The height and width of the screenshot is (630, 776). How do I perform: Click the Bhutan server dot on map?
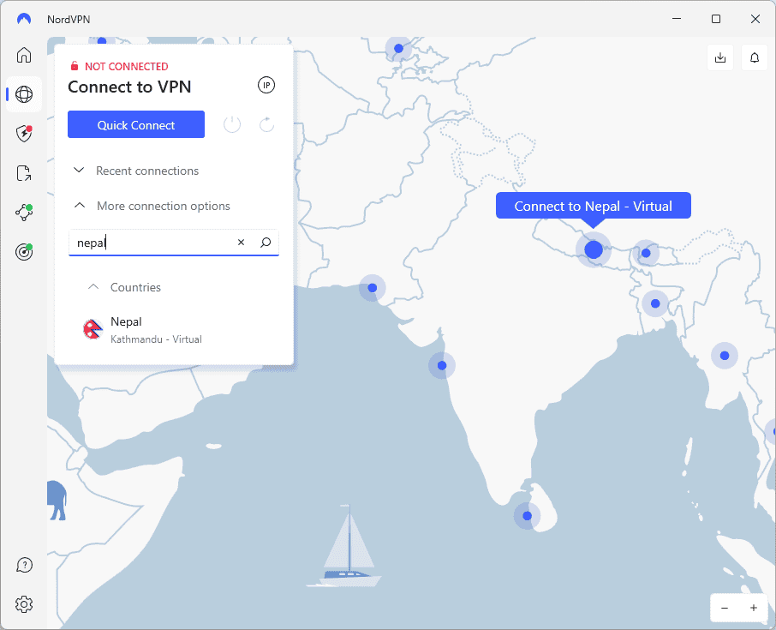[x=646, y=253]
